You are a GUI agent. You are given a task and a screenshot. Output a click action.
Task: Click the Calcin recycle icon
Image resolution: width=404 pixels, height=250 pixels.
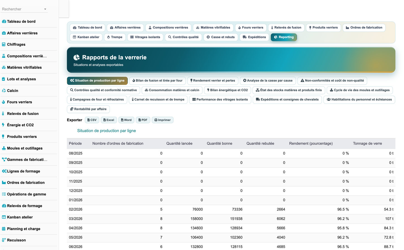coord(4,91)
